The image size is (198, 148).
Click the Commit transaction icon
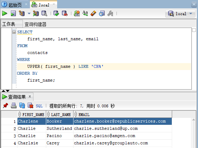pyautogui.click(x=56, y=13)
